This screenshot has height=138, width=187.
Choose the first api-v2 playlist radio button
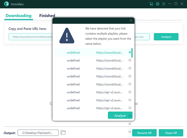click(x=130, y=92)
